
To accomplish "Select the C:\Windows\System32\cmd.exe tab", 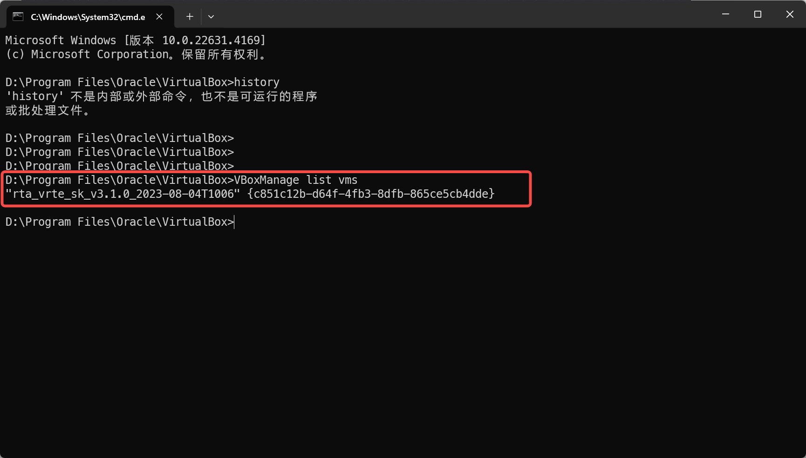I will click(x=88, y=17).
